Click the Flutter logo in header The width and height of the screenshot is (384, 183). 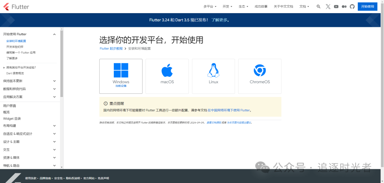click(x=16, y=7)
